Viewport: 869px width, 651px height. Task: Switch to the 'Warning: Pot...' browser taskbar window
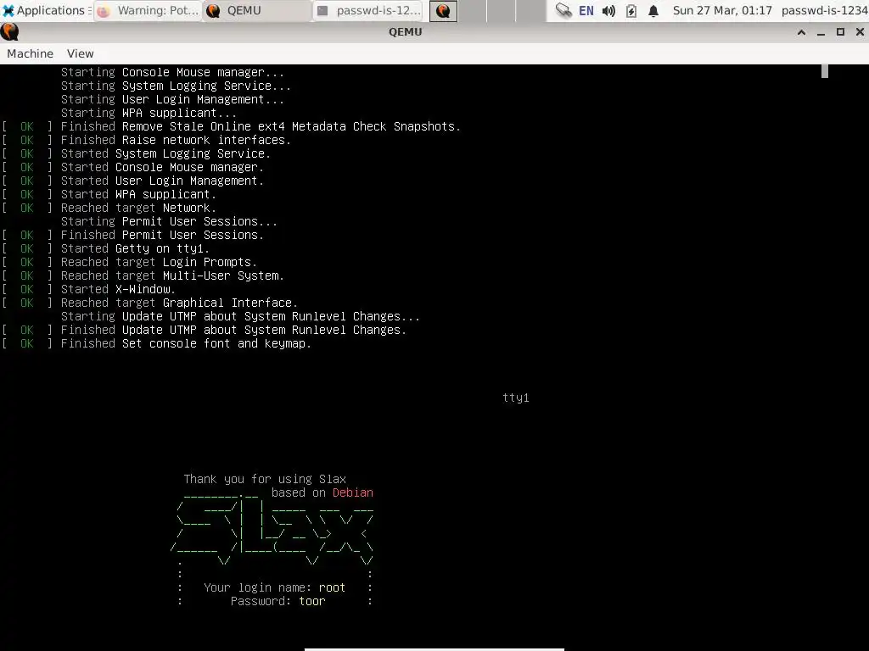(148, 10)
